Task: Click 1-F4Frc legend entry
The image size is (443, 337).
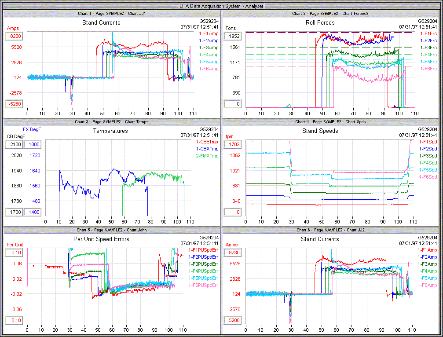Action: [x=428, y=55]
